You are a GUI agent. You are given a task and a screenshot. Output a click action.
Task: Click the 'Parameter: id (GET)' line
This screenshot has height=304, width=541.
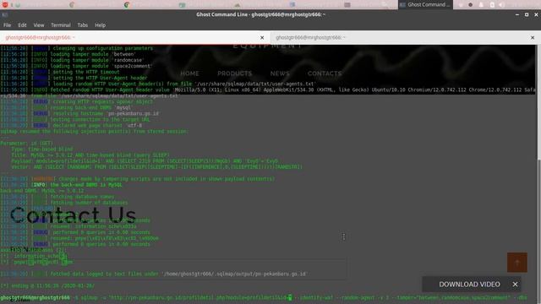[26, 143]
